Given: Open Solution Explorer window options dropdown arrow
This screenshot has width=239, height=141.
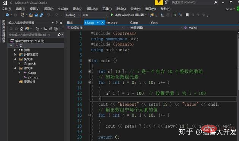Looking at the screenshot, I should click(53, 23).
